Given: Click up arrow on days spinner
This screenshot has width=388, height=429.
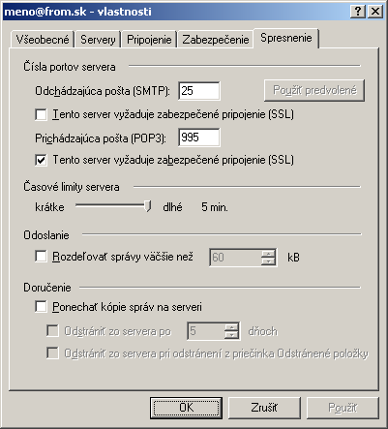Looking at the screenshot, I should (231, 327).
